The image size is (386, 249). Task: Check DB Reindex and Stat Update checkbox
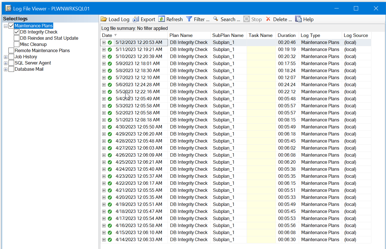[17, 38]
